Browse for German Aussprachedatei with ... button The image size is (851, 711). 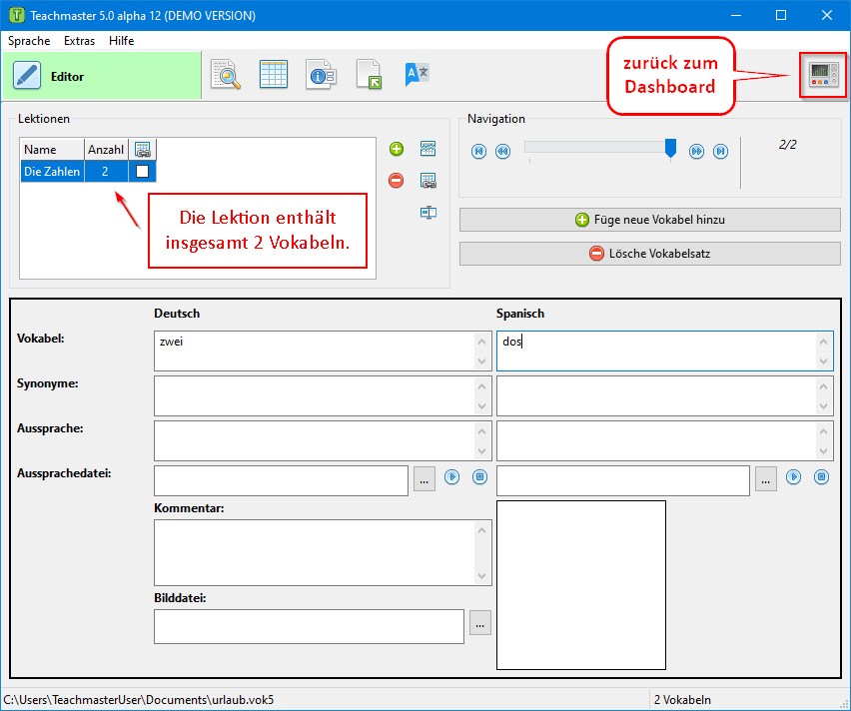[x=424, y=480]
